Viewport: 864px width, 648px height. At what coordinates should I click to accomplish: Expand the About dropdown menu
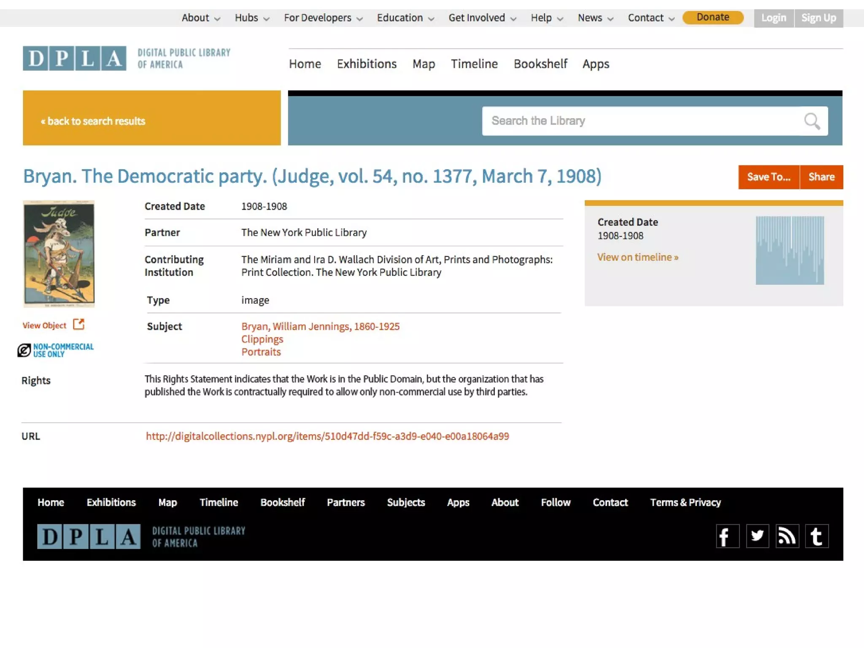(201, 18)
